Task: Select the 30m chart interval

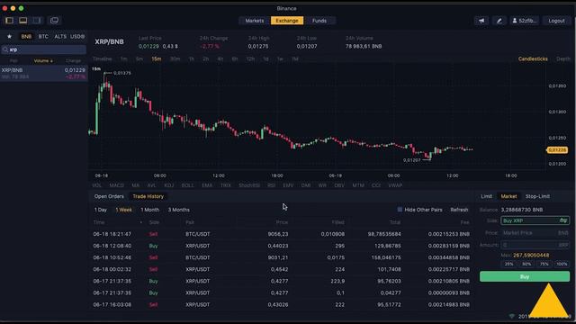Action: pos(175,58)
